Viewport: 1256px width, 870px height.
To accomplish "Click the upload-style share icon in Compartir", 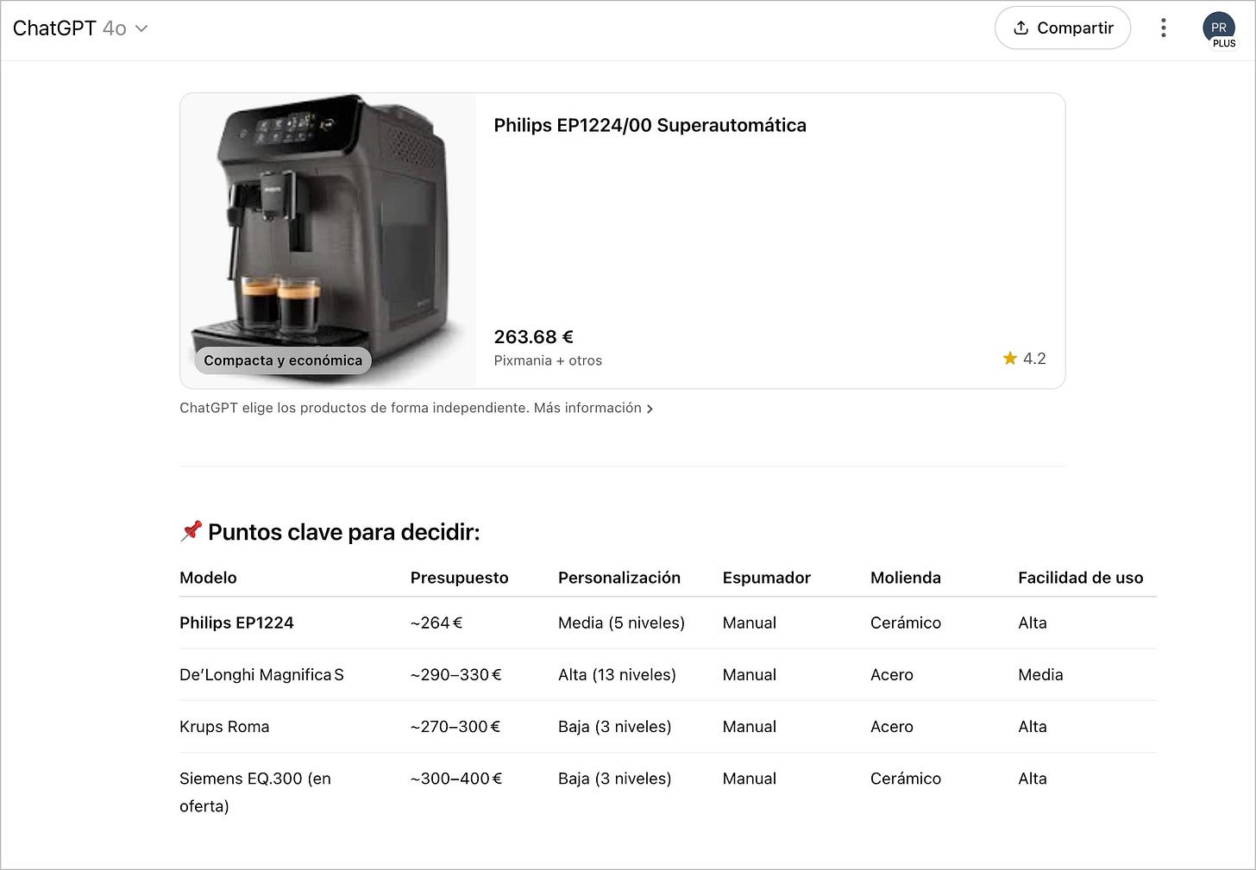I will (x=1020, y=28).
